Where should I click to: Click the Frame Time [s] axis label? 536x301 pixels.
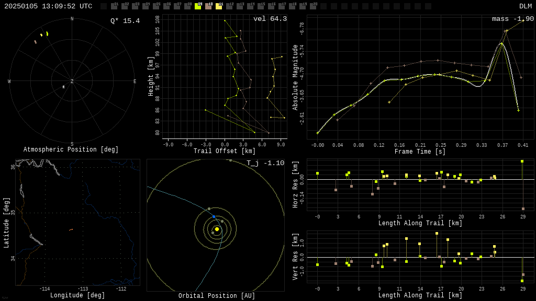pos(420,152)
